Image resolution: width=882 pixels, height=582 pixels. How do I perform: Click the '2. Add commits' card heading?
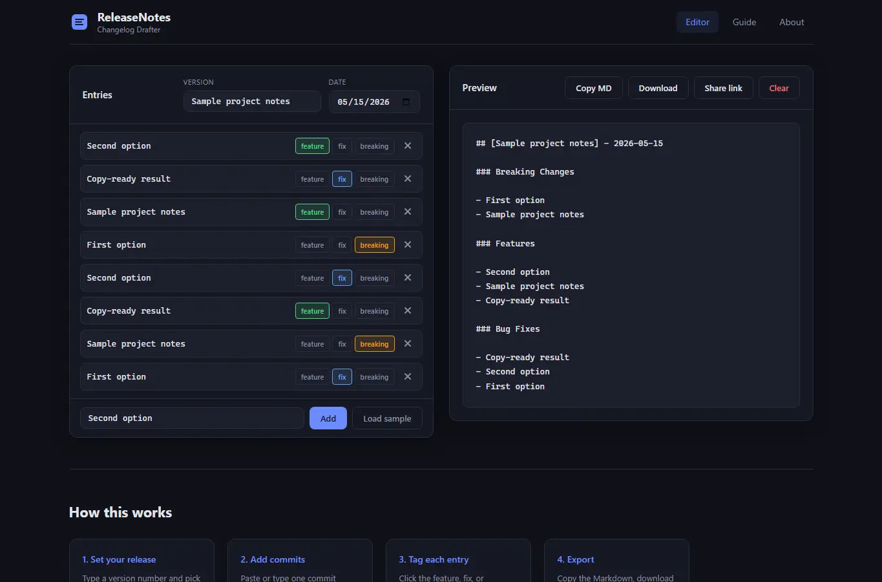tap(273, 559)
